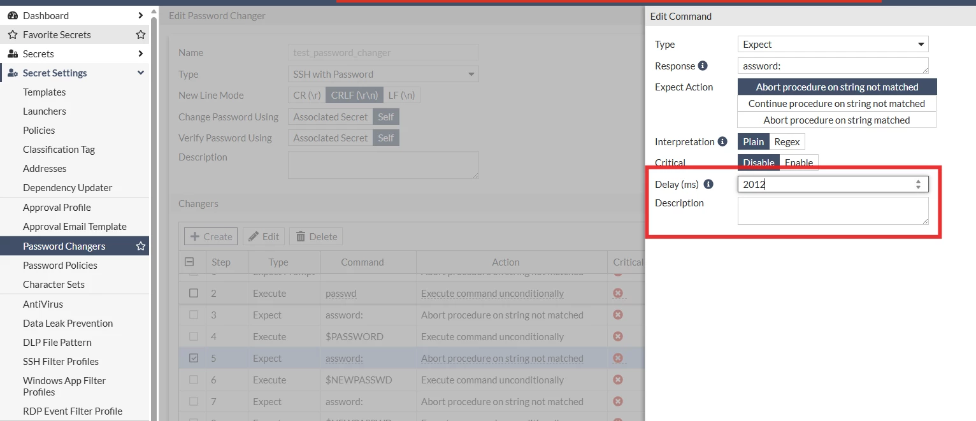Expand the Secrets menu chevron

[140, 54]
